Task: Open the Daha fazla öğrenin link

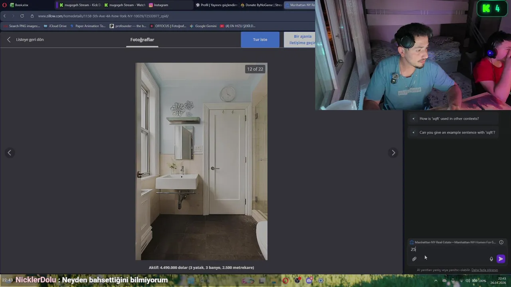Action: 485,270
